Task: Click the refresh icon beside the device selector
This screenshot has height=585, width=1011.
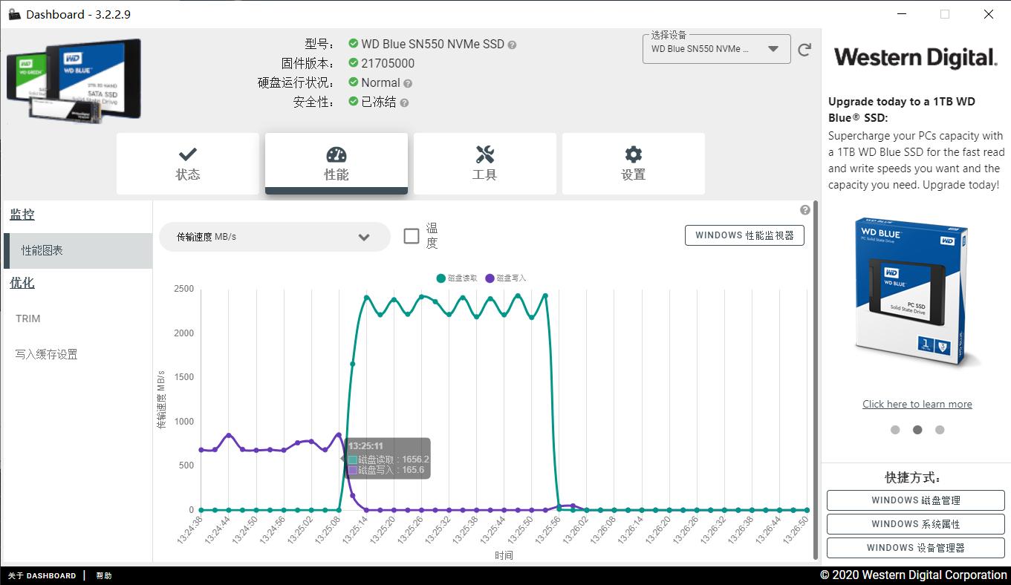Action: click(804, 49)
